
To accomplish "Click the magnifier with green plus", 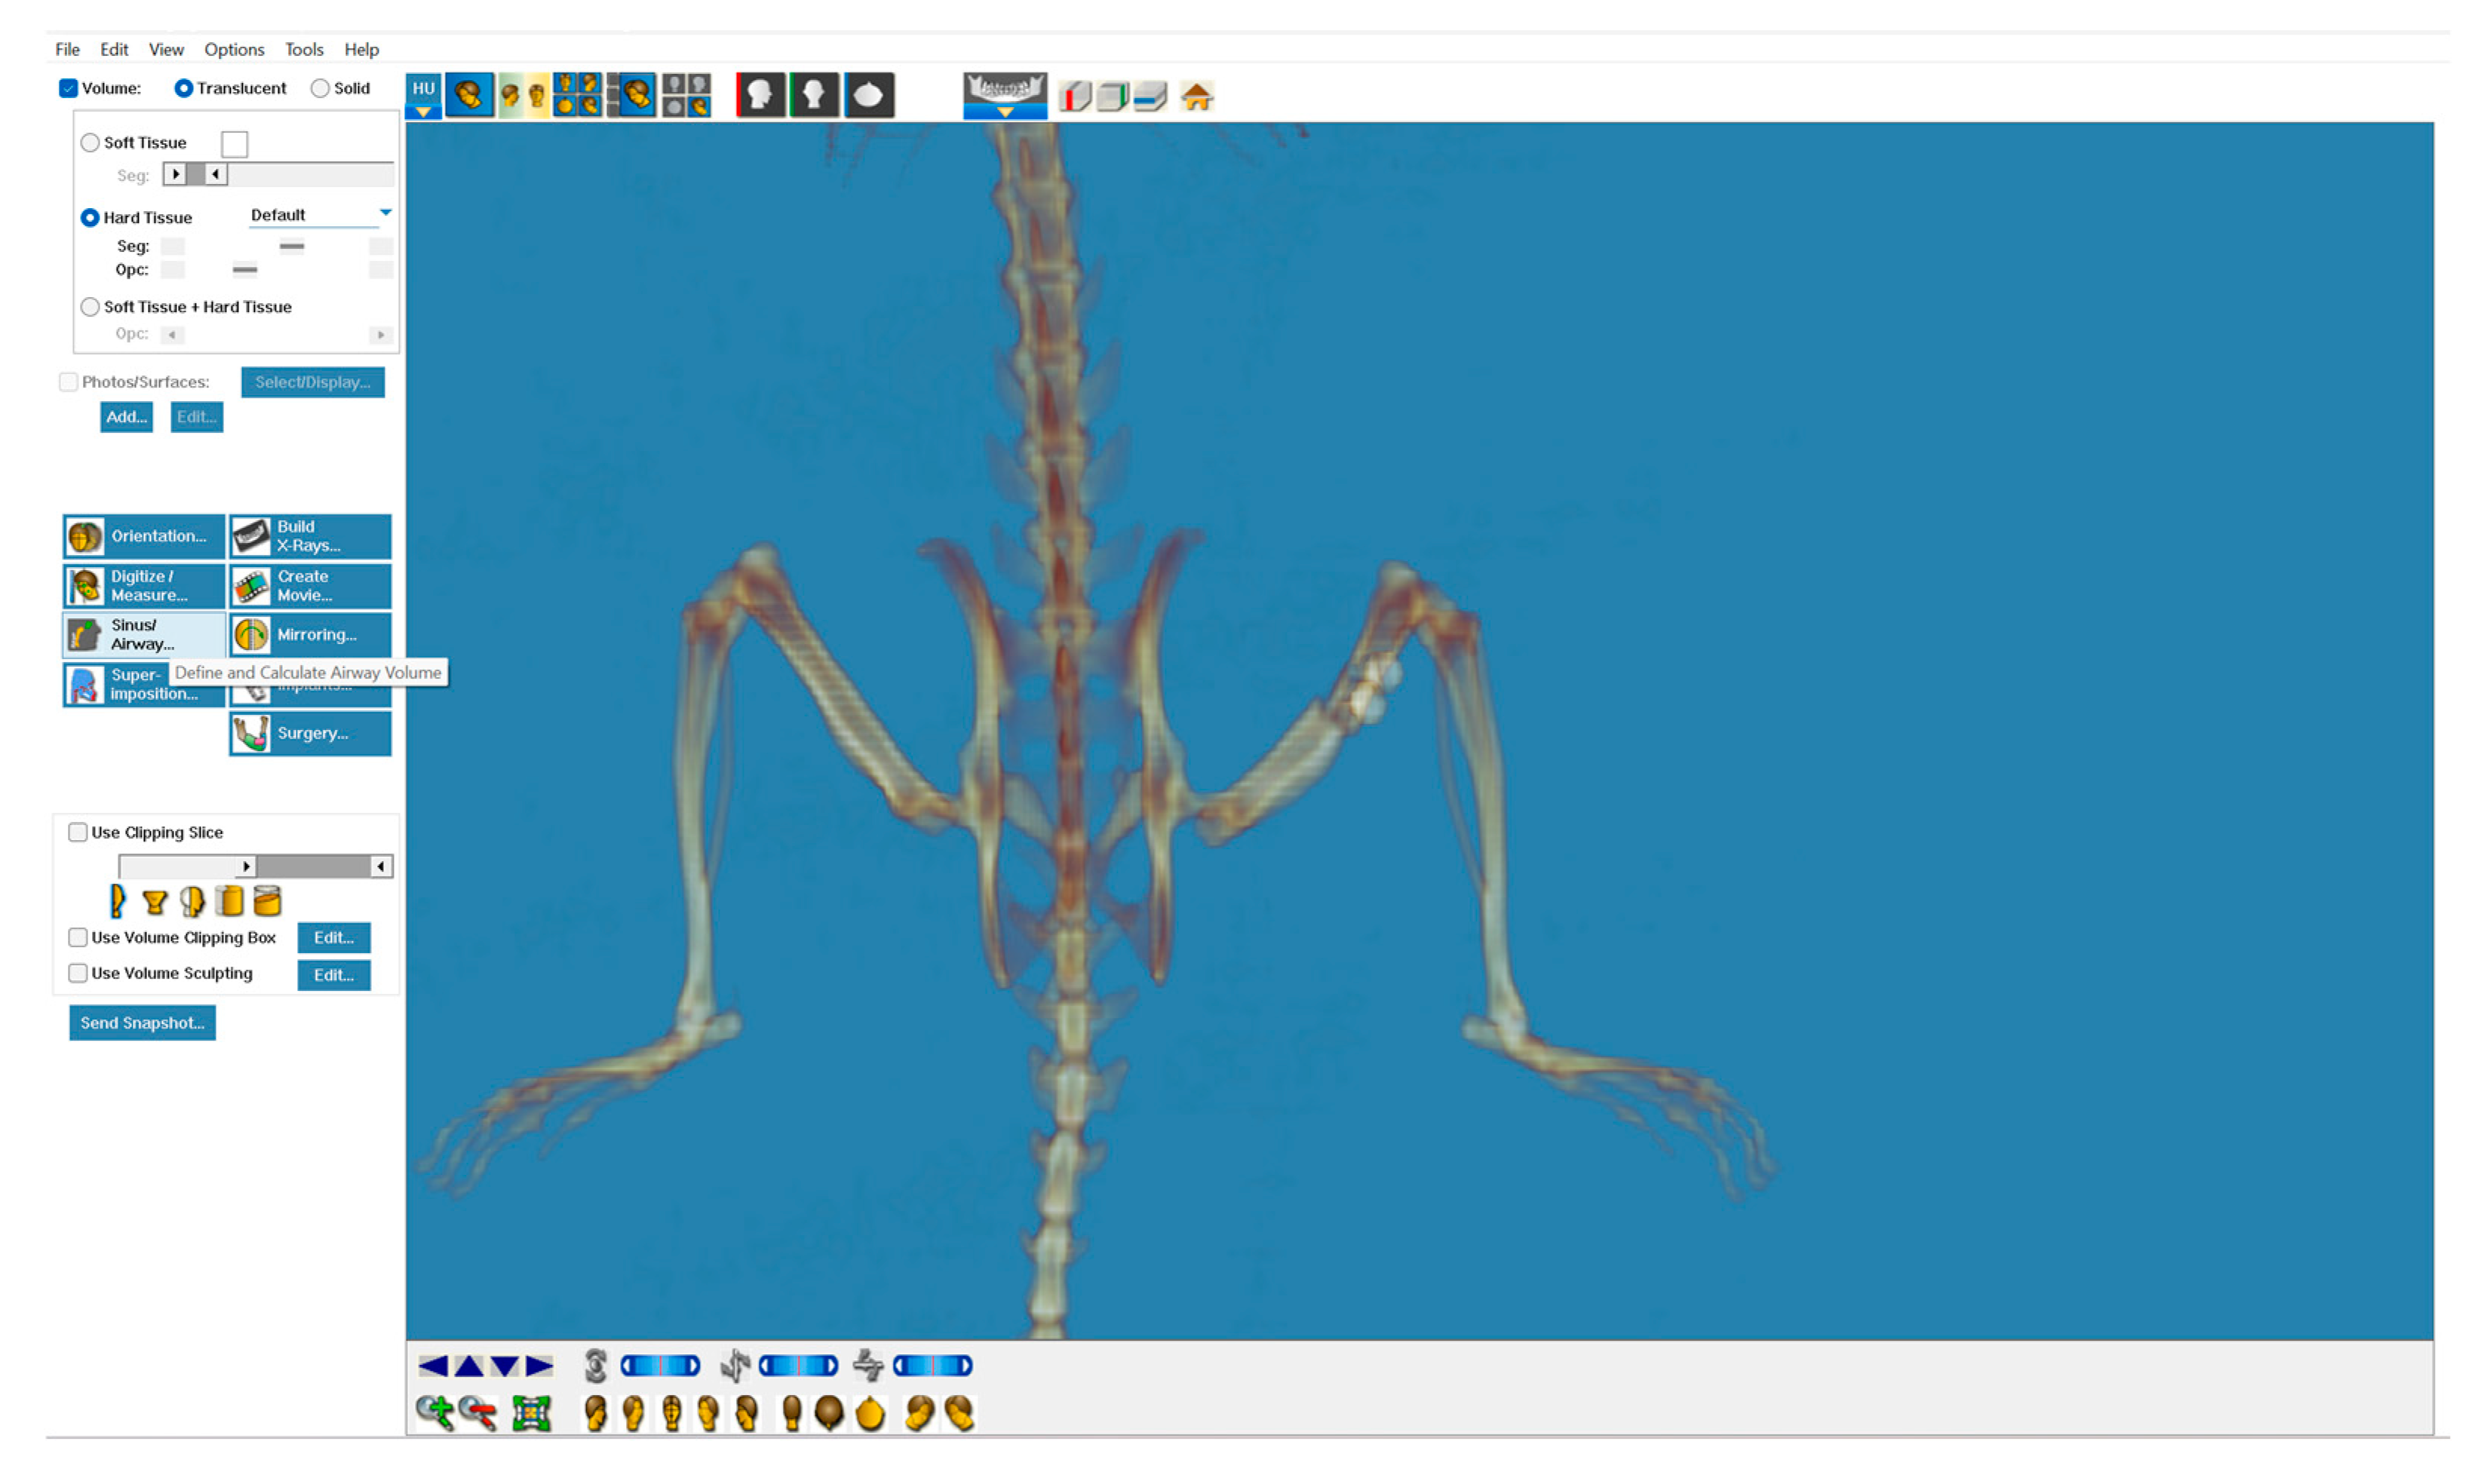I will pyautogui.click(x=434, y=1411).
